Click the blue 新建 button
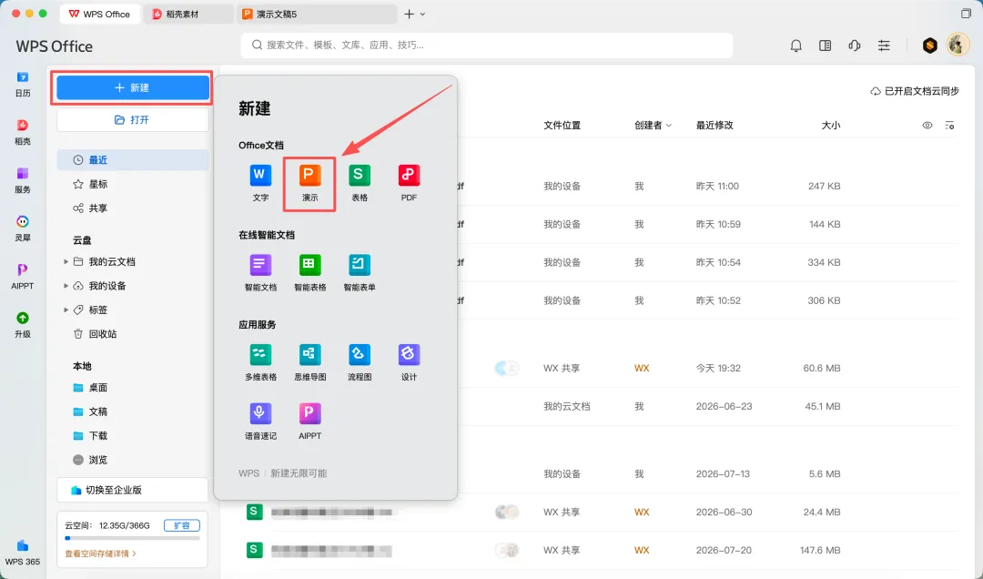Image resolution: width=983 pixels, height=579 pixels. pos(132,87)
